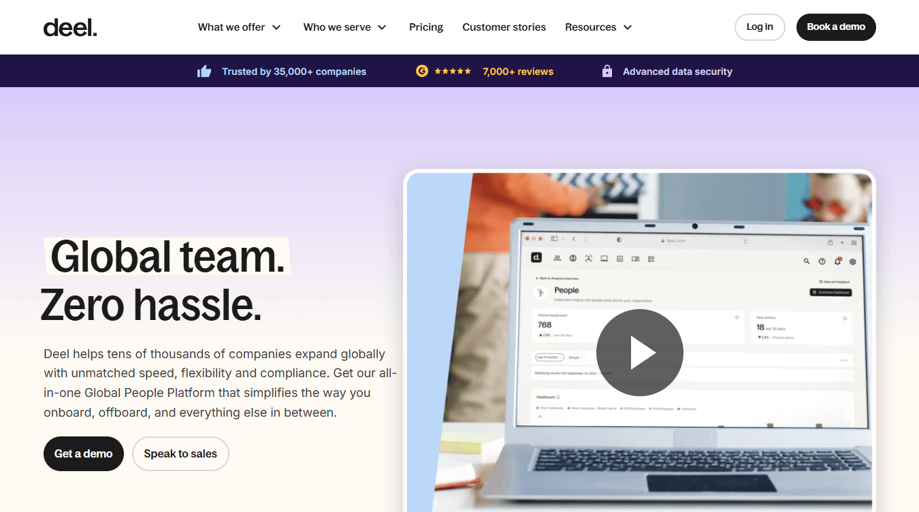Click the Safari share icon in preview
Screen dimensions: 919x512
point(830,242)
